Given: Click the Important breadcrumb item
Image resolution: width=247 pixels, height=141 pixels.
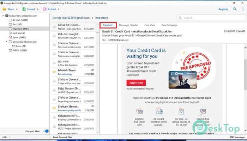Looking at the screenshot, I should click(102, 18).
